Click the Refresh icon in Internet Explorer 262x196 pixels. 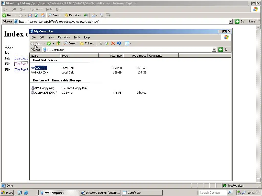coord(36,16)
